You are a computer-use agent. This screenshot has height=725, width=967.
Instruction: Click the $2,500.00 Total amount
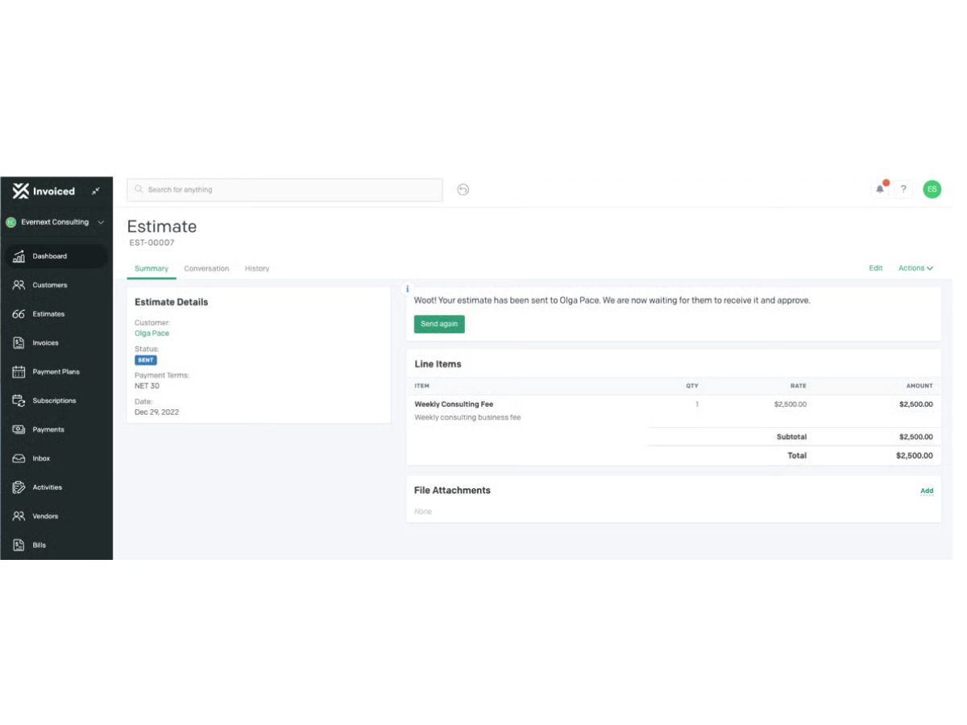point(914,456)
